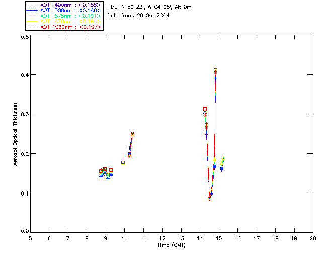Click the red square marker near 0.25 after hour 10
This screenshot has width=322, height=258.
pos(133,134)
